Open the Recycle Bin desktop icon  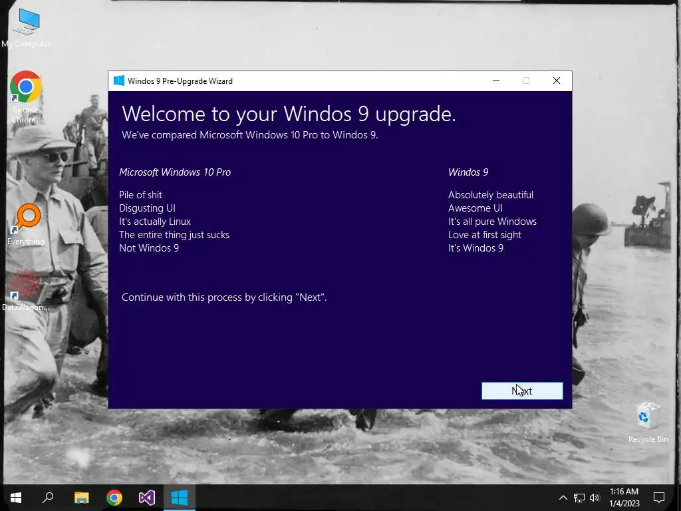tap(648, 422)
